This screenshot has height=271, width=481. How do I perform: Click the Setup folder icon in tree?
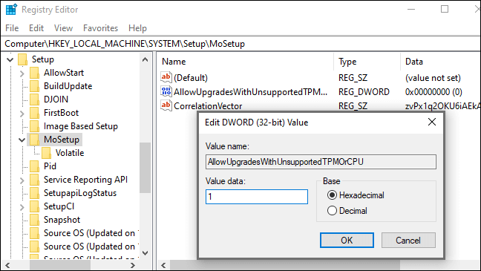23,59
